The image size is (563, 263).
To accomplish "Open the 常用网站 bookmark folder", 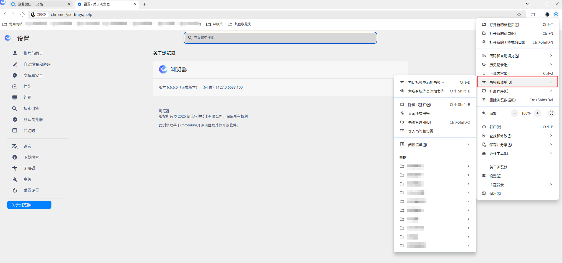I will [x=12, y=24].
